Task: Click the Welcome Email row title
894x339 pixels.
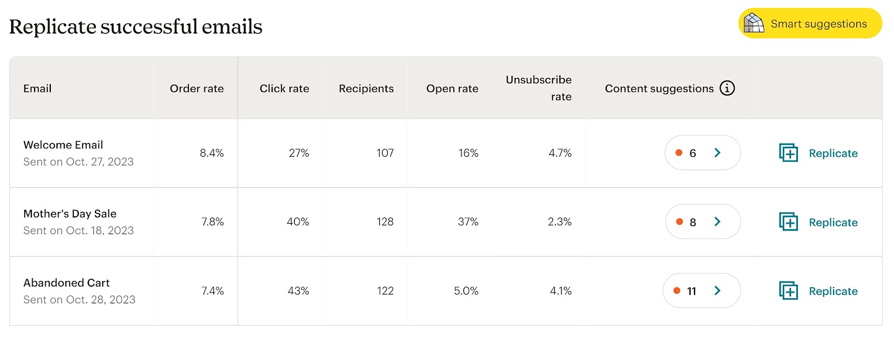Action: coord(63,144)
